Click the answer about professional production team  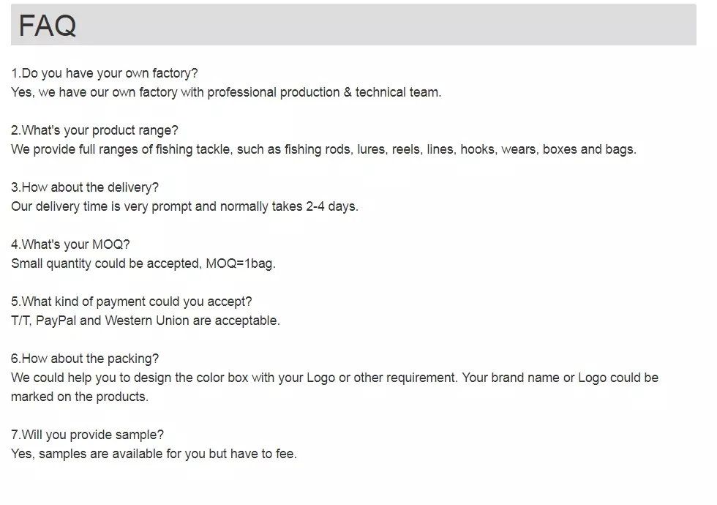pos(225,92)
